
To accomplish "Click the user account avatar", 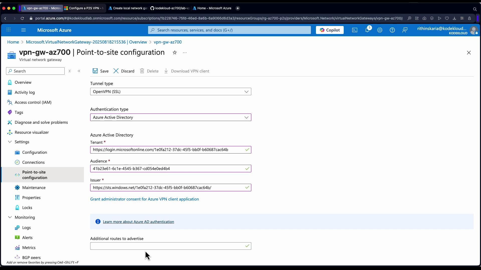I will tap(474, 30).
